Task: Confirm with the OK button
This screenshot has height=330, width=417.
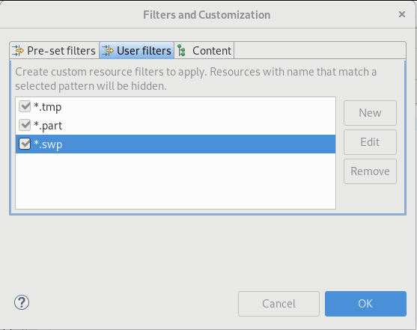Action: [365, 304]
